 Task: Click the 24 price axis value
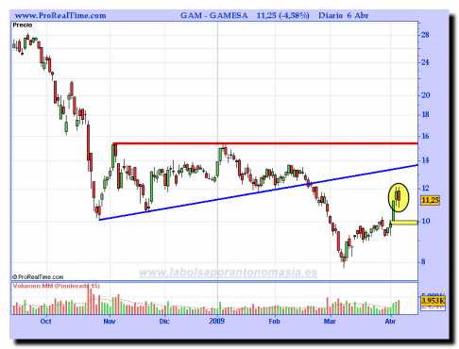point(425,62)
